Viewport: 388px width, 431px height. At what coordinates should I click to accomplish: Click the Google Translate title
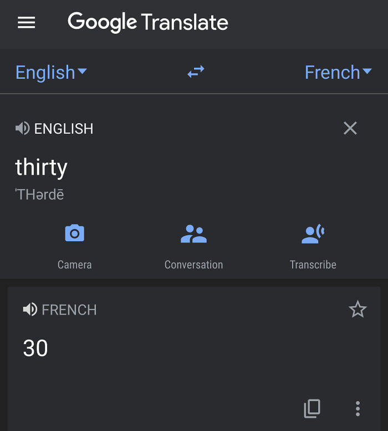148,22
